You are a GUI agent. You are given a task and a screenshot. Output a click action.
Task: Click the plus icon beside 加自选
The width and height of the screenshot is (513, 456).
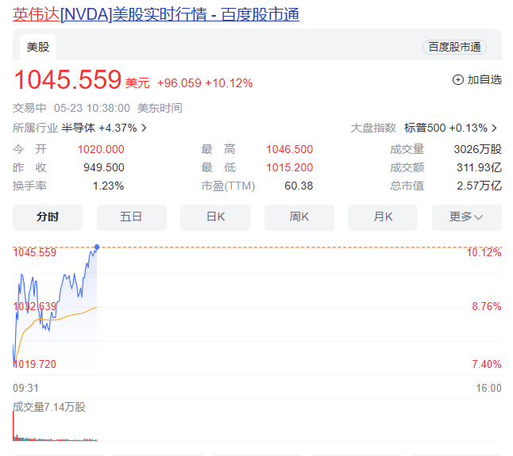pos(457,80)
